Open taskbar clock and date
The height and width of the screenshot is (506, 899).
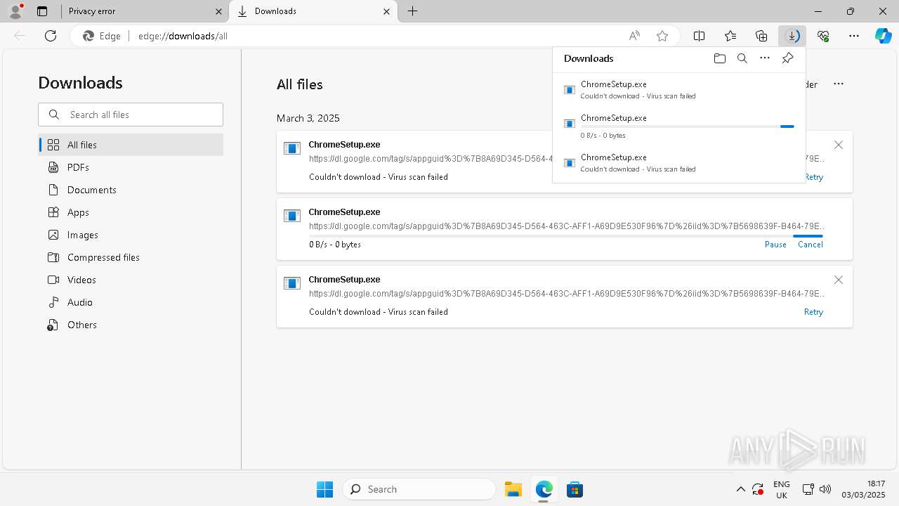(x=865, y=489)
